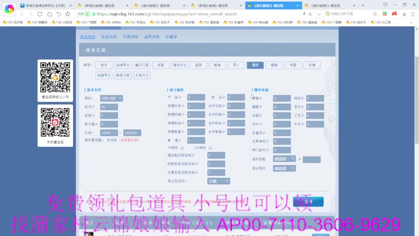Select the 天狼方士 role button
419x236 pixels.
[142, 75]
